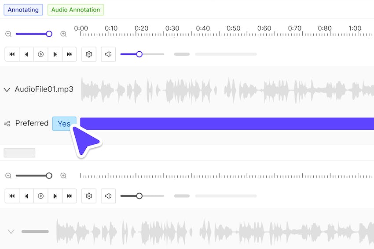Select the Preferred label text
374x249 pixels.
(32, 123)
